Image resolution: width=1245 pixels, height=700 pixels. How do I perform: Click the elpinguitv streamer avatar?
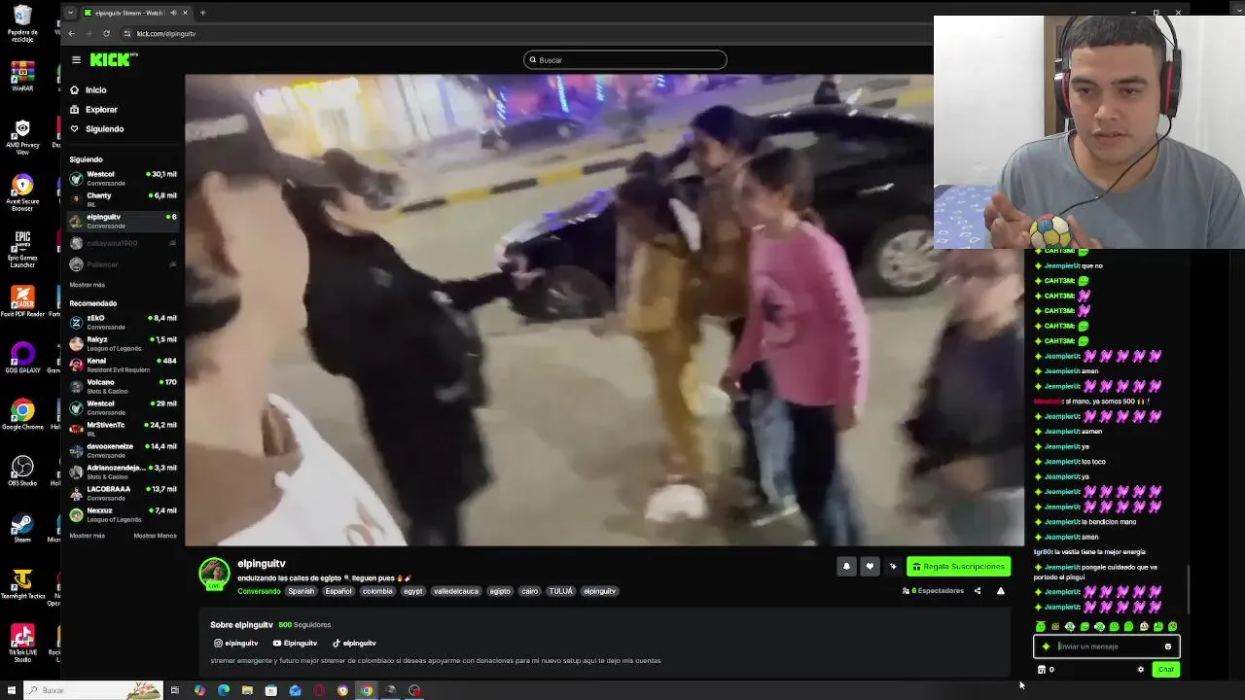214,574
